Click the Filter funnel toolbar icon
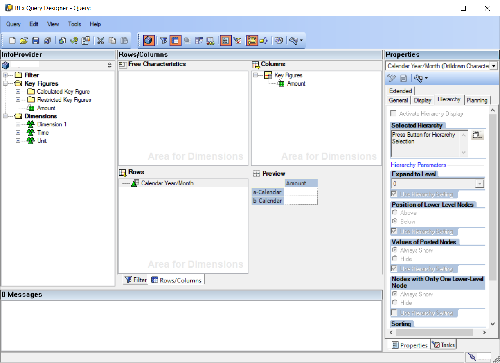The width and height of the screenshot is (500, 363). pyautogui.click(x=164, y=41)
